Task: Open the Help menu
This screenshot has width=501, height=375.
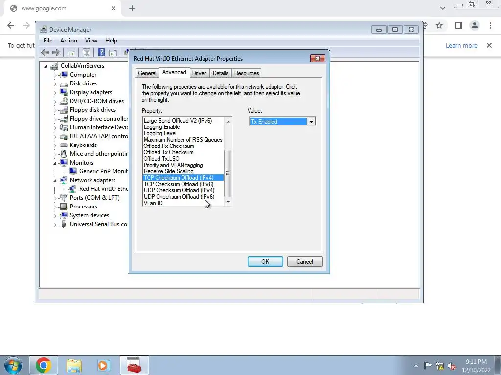Action: pos(111,41)
